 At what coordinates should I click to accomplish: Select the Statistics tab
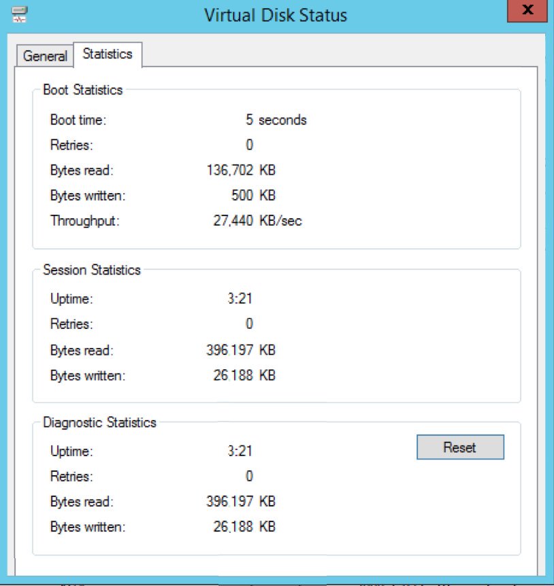click(x=108, y=54)
